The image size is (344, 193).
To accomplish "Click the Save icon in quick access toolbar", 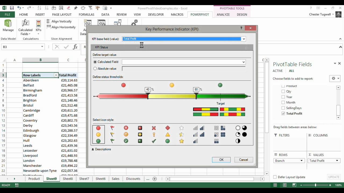I will (12, 8).
